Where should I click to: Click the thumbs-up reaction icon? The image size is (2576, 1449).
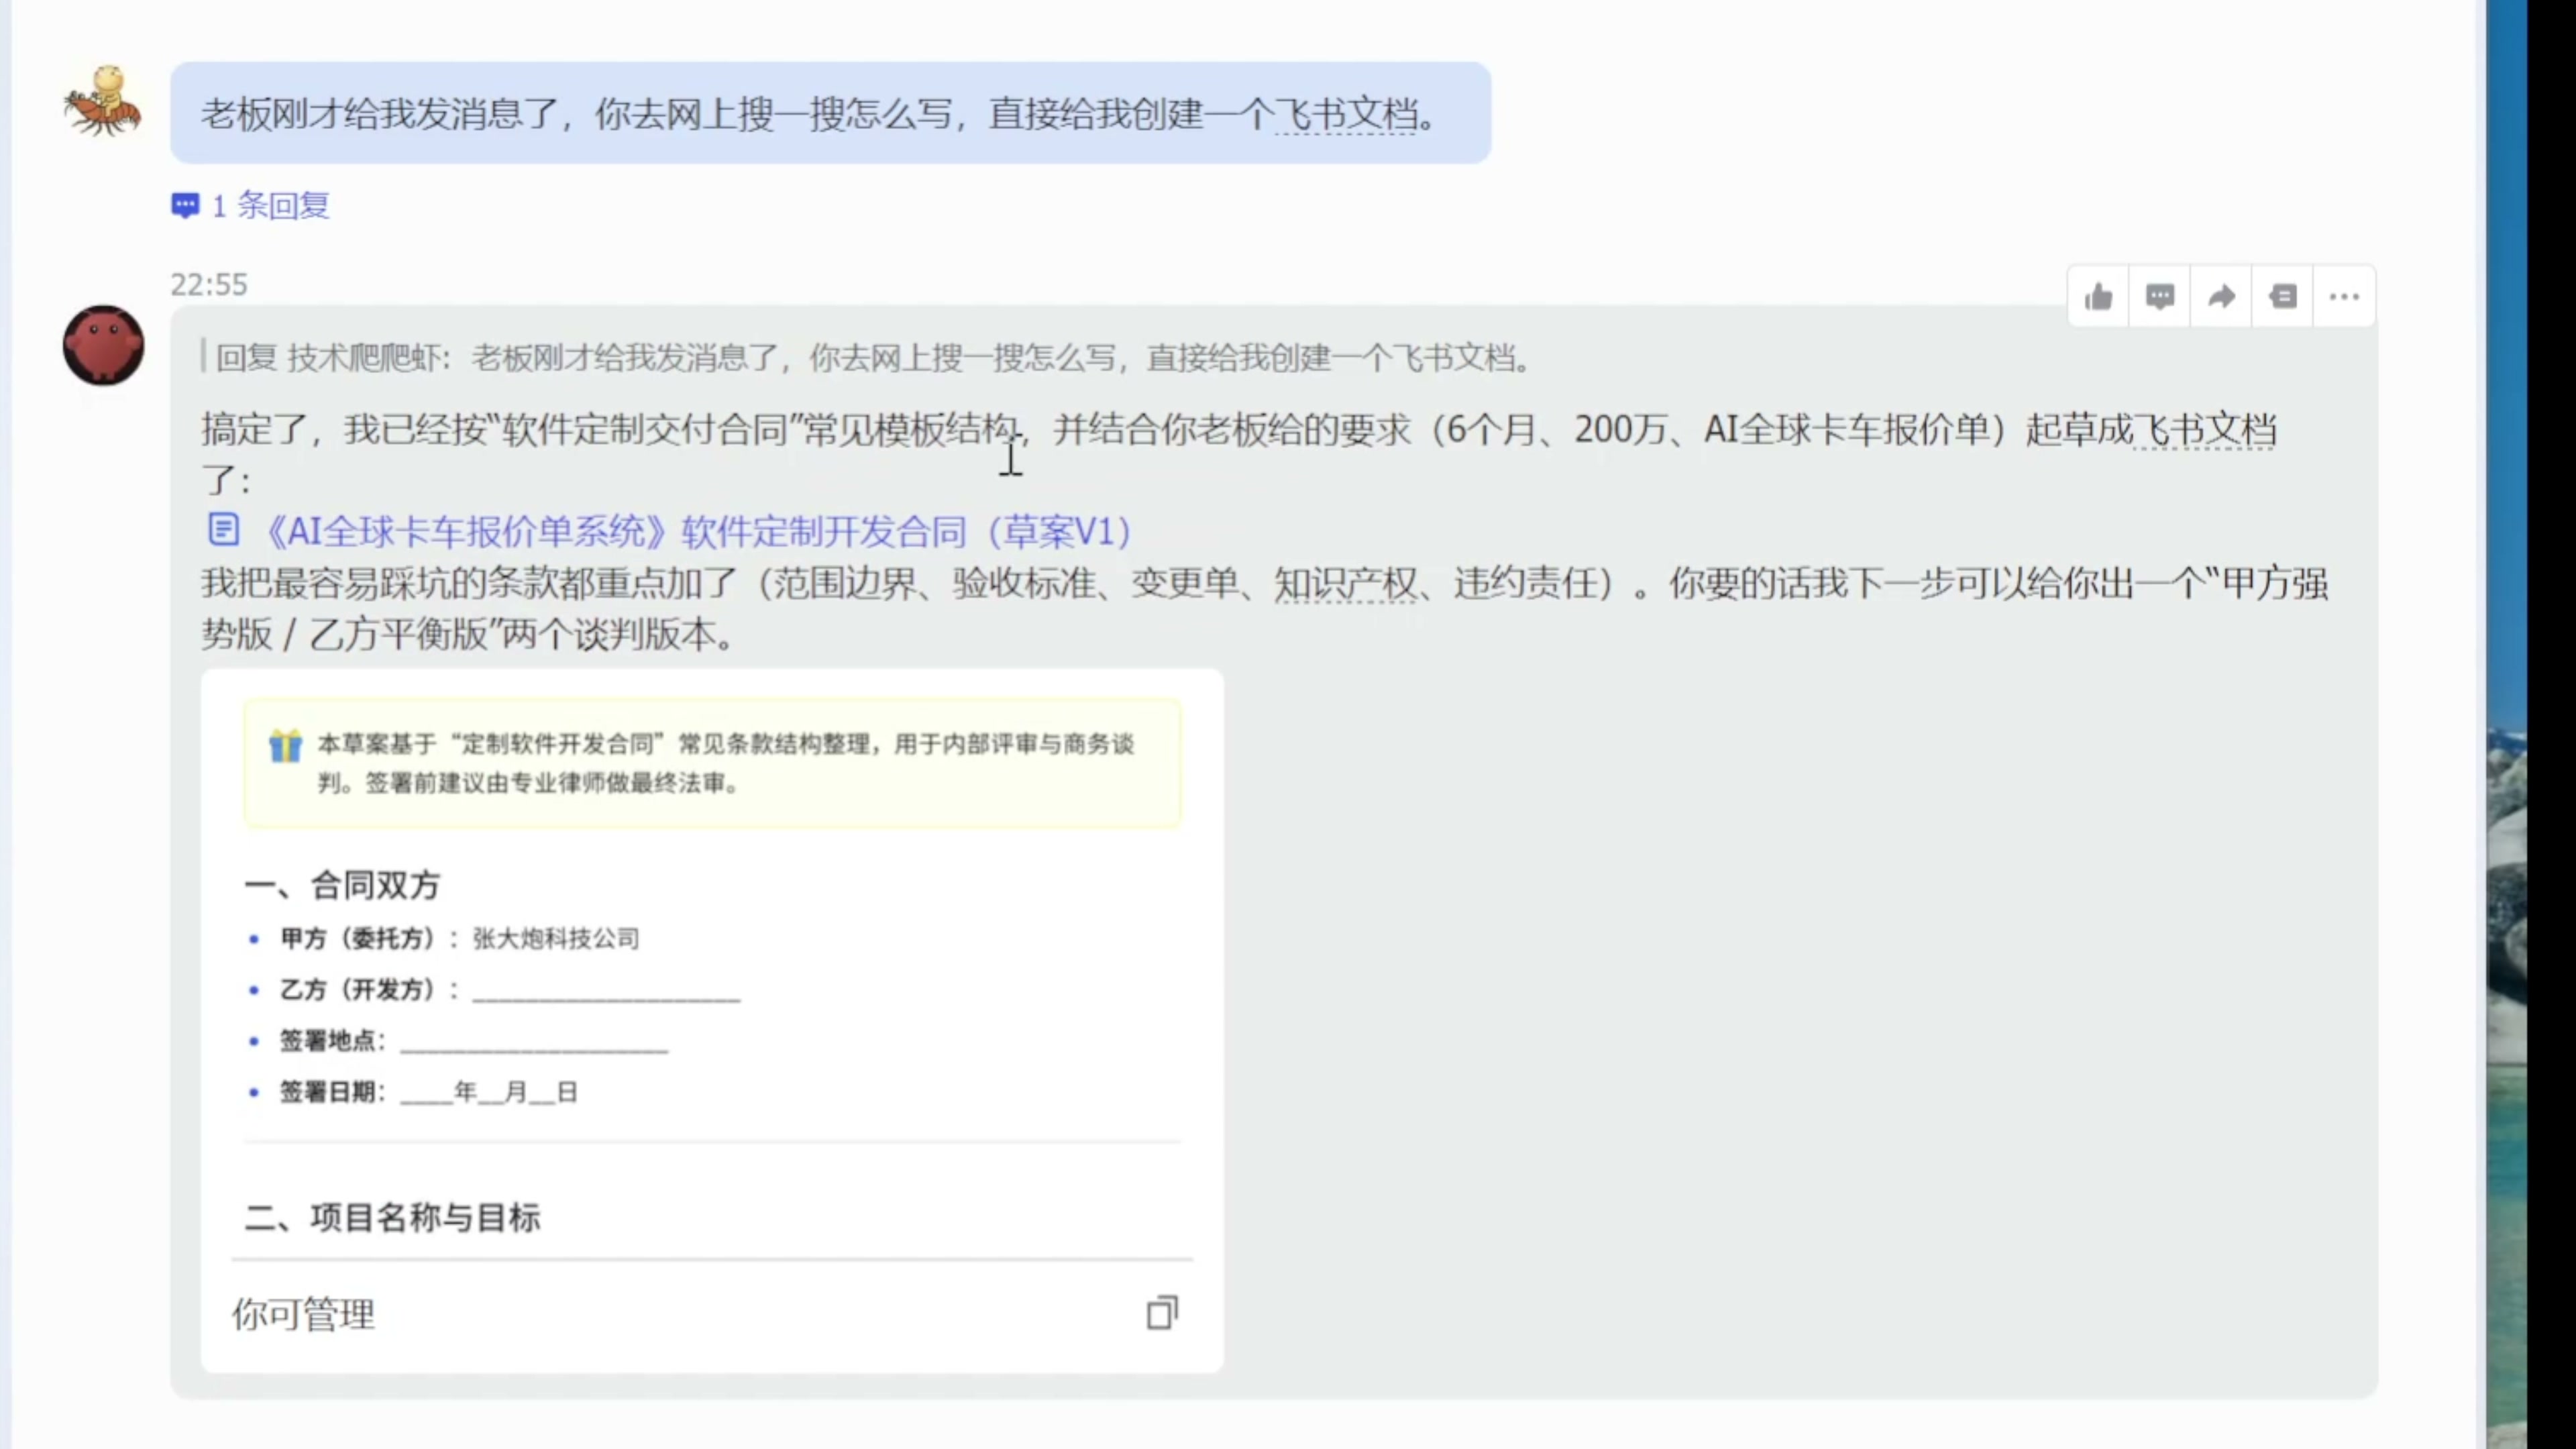tap(2098, 297)
